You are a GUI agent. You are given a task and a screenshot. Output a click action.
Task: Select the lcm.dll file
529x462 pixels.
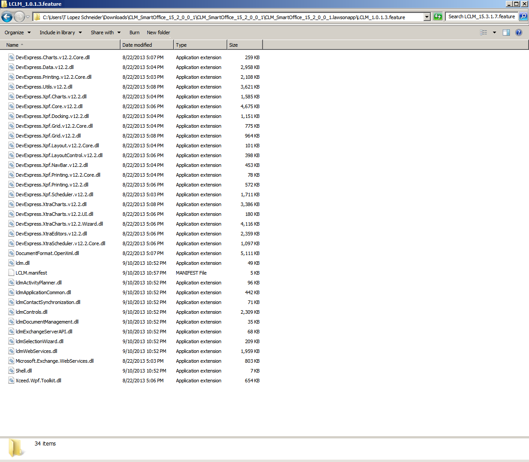click(23, 263)
